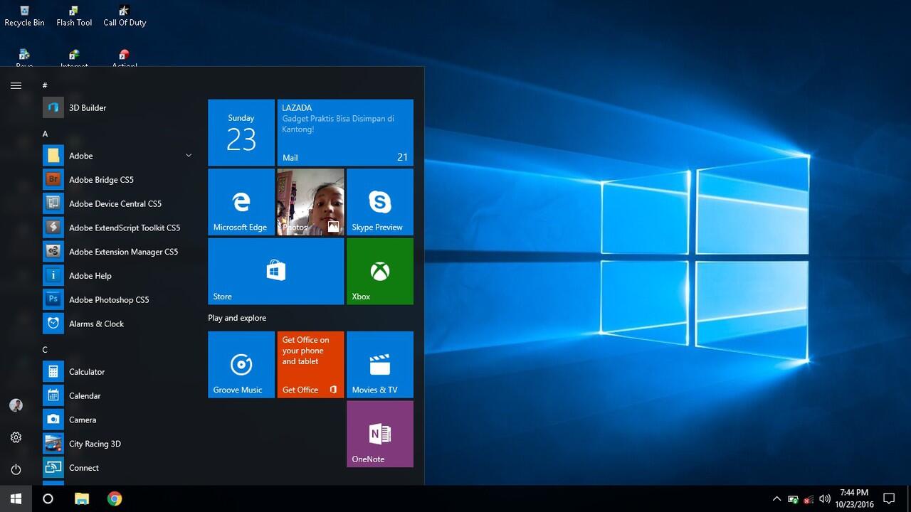The width and height of the screenshot is (911, 512).
Task: Open the Power options button
Action: tap(16, 469)
